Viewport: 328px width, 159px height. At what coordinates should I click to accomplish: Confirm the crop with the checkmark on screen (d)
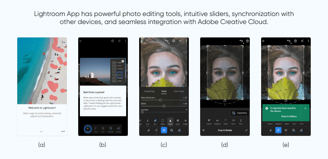(x=246, y=130)
